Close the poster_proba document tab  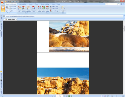pyautogui.click(x=16, y=19)
